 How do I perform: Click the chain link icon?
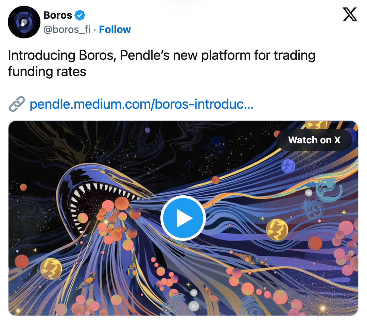click(x=17, y=104)
